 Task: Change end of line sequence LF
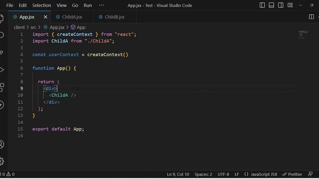(x=237, y=175)
